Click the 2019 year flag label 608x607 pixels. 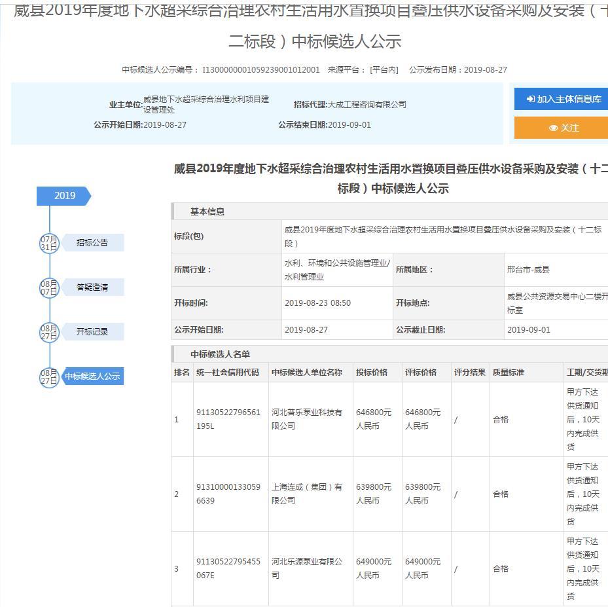tap(64, 196)
